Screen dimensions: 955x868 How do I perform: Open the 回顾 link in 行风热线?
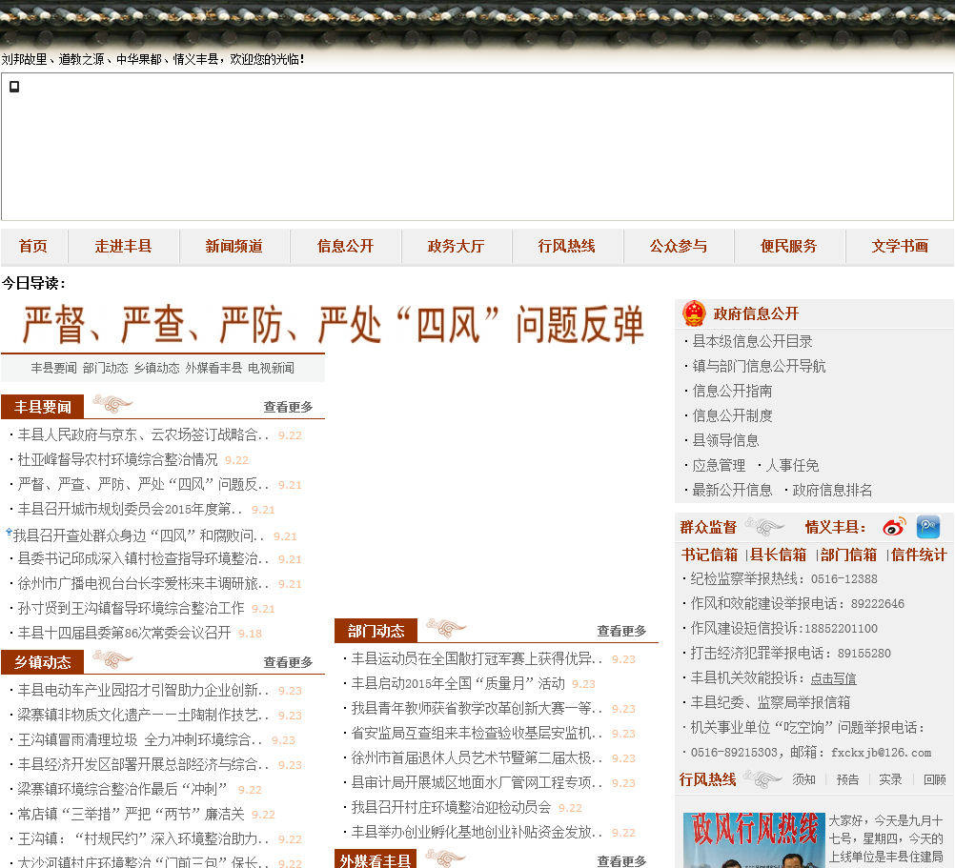click(x=935, y=779)
